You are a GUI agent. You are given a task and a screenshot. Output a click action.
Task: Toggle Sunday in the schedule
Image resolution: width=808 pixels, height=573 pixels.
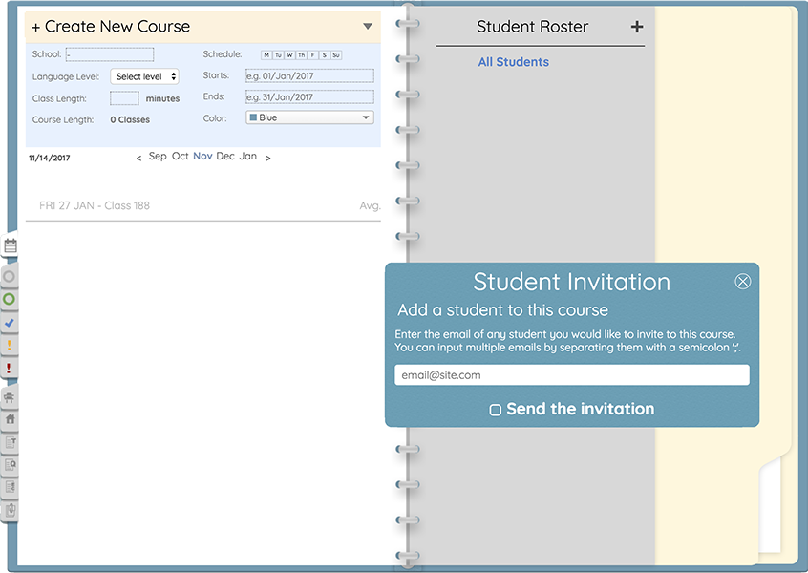pyautogui.click(x=336, y=55)
